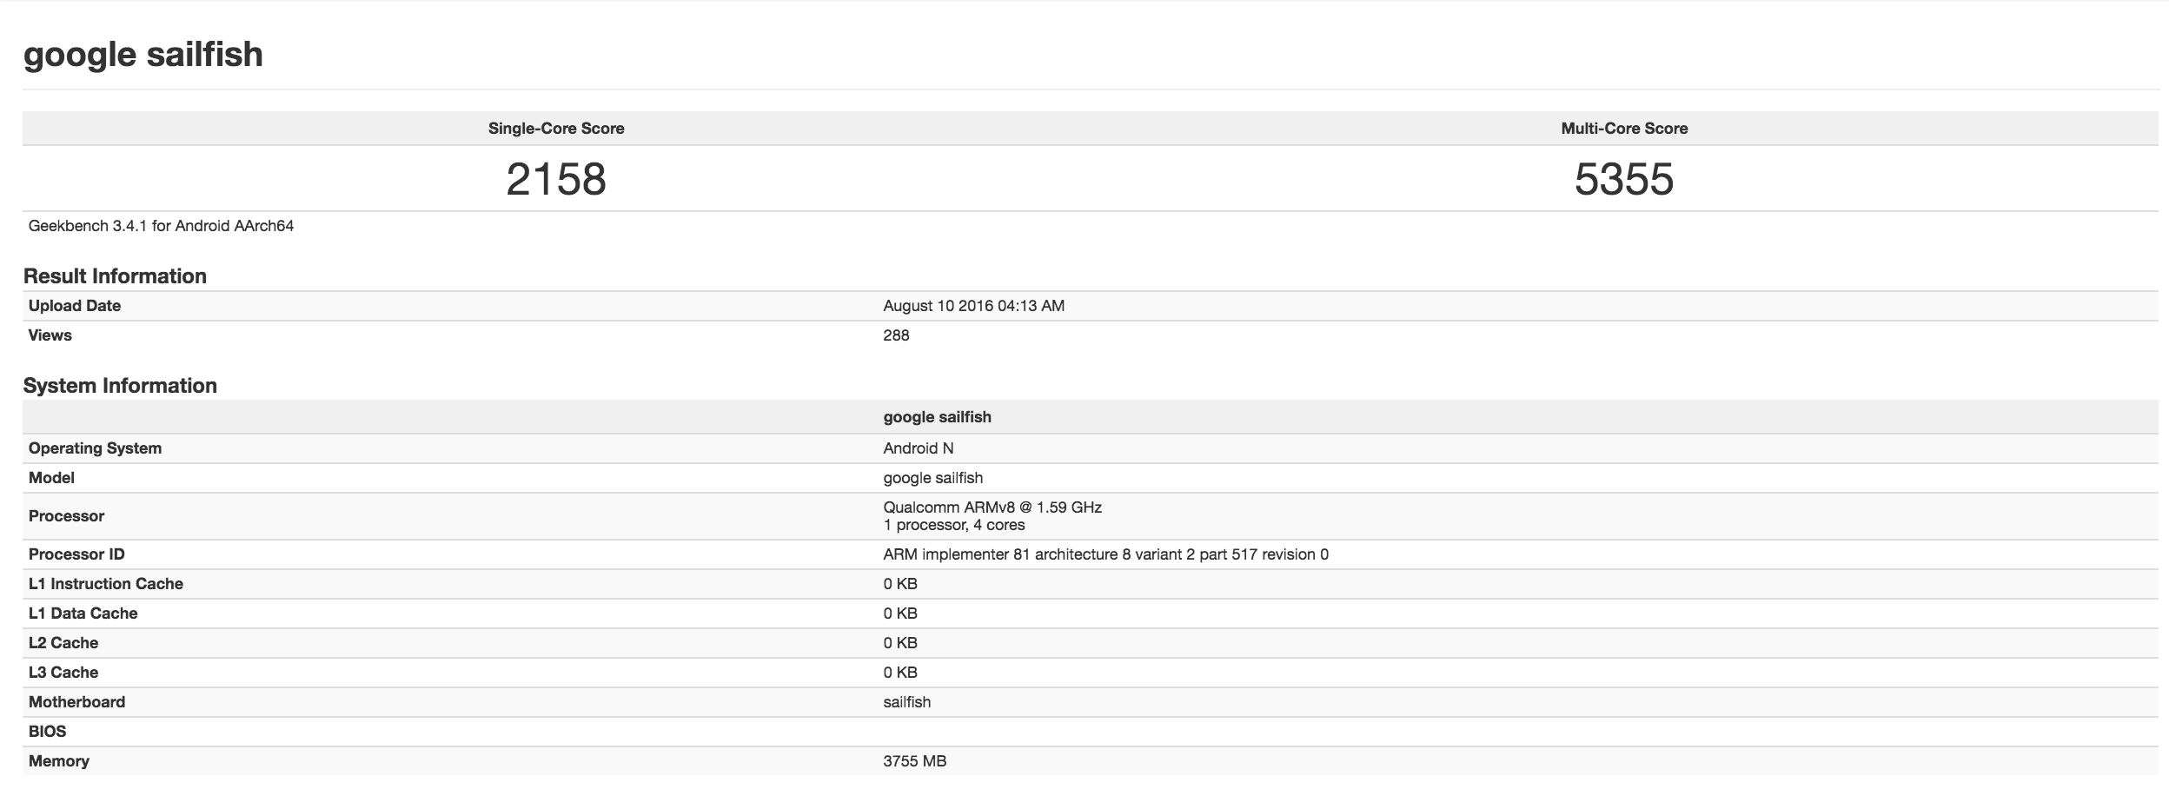Click the Memory label
Image resolution: width=2169 pixels, height=796 pixels.
(59, 761)
